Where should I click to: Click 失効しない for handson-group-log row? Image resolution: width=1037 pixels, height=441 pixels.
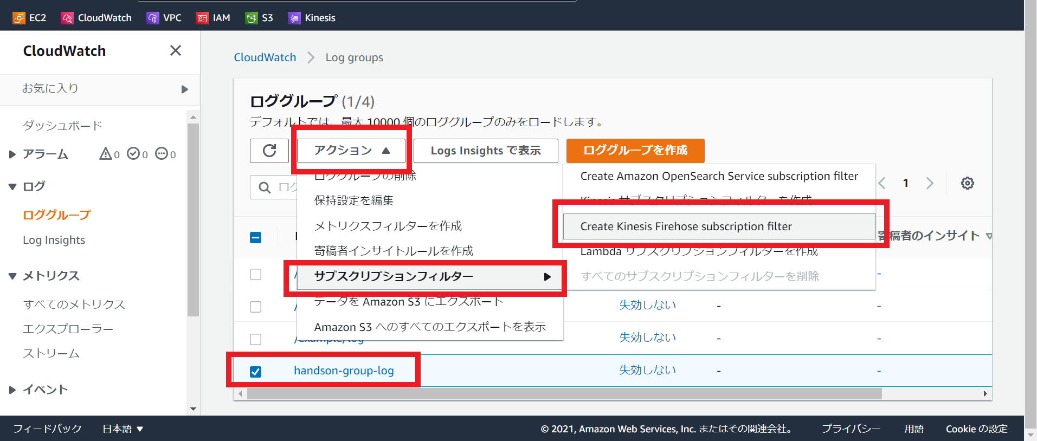pyautogui.click(x=648, y=370)
